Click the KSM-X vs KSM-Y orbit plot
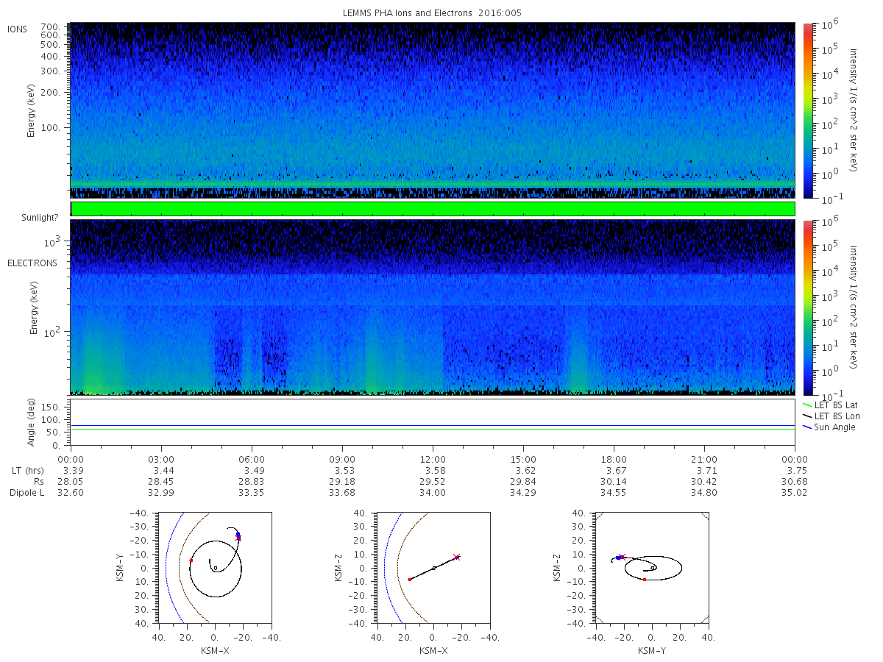The image size is (883, 662). pyautogui.click(x=214, y=568)
